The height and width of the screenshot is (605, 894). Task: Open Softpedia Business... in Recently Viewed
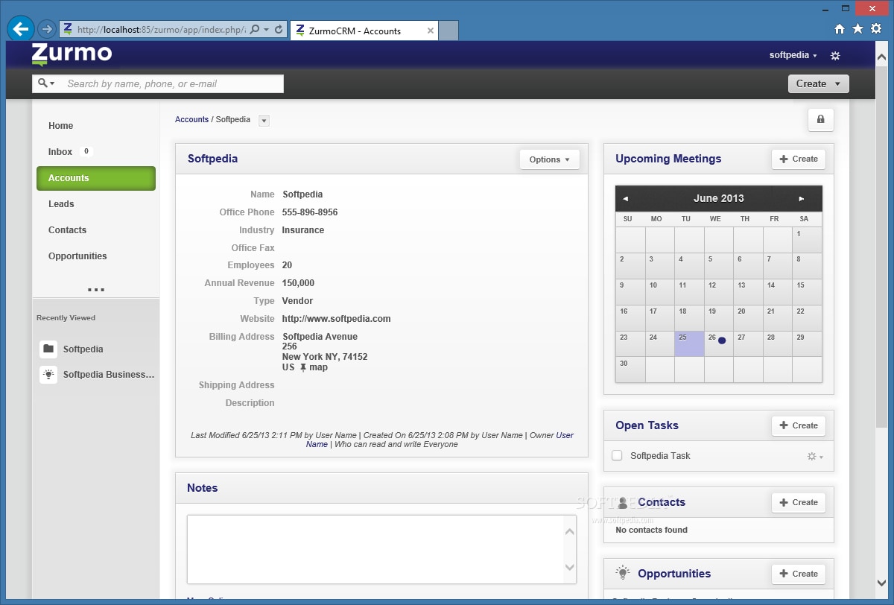pos(109,375)
